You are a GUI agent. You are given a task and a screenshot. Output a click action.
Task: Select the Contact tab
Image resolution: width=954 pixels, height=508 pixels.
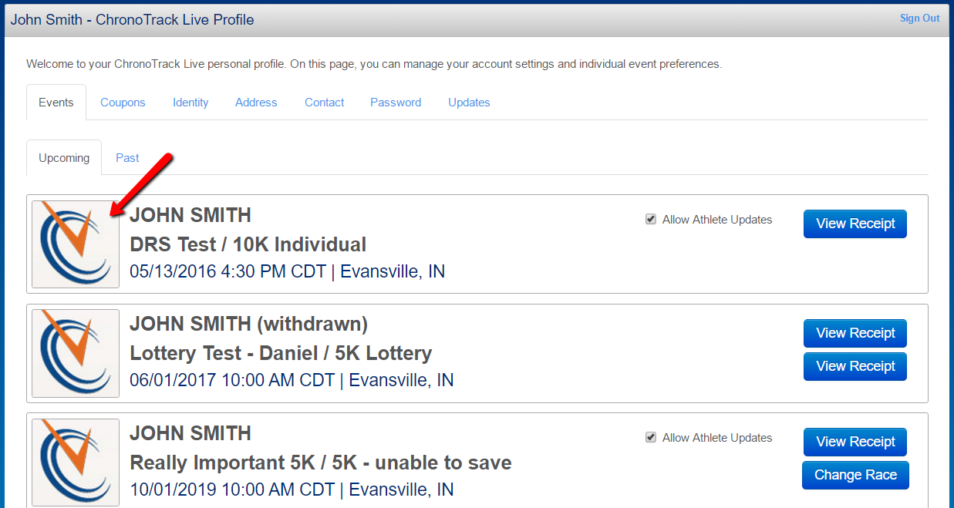pyautogui.click(x=325, y=103)
